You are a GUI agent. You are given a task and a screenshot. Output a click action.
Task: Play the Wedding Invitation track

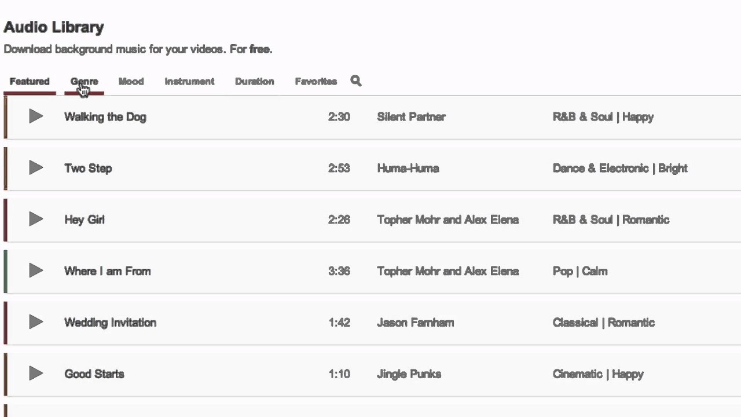click(x=36, y=322)
